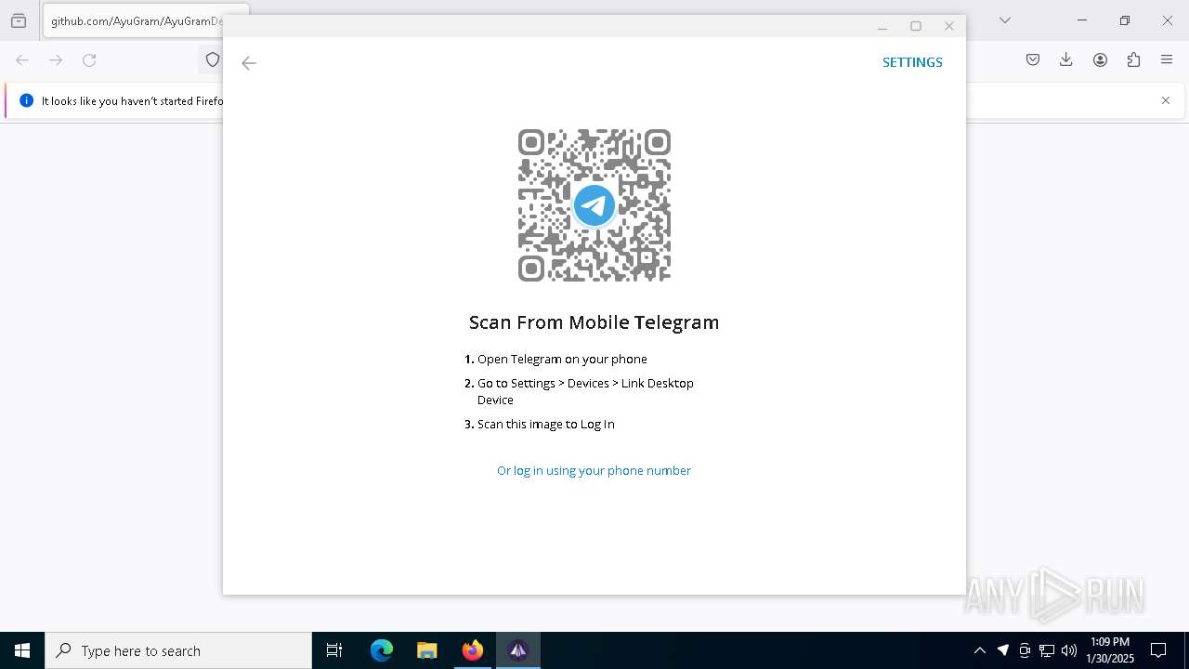Reload the page in Firefox
Screen dimensions: 1189x669
click(x=89, y=60)
